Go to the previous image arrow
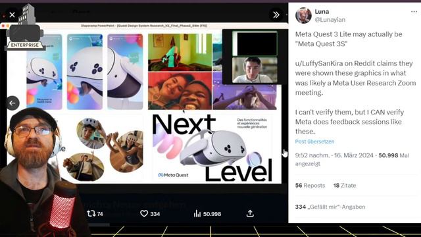This screenshot has width=421, height=237. [x=12, y=103]
